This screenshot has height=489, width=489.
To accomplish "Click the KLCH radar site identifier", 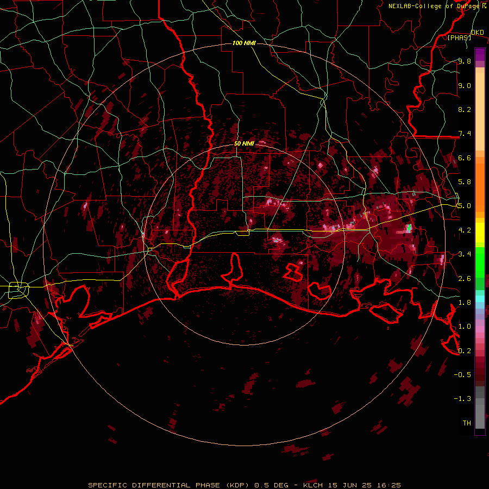I will pos(314,485).
